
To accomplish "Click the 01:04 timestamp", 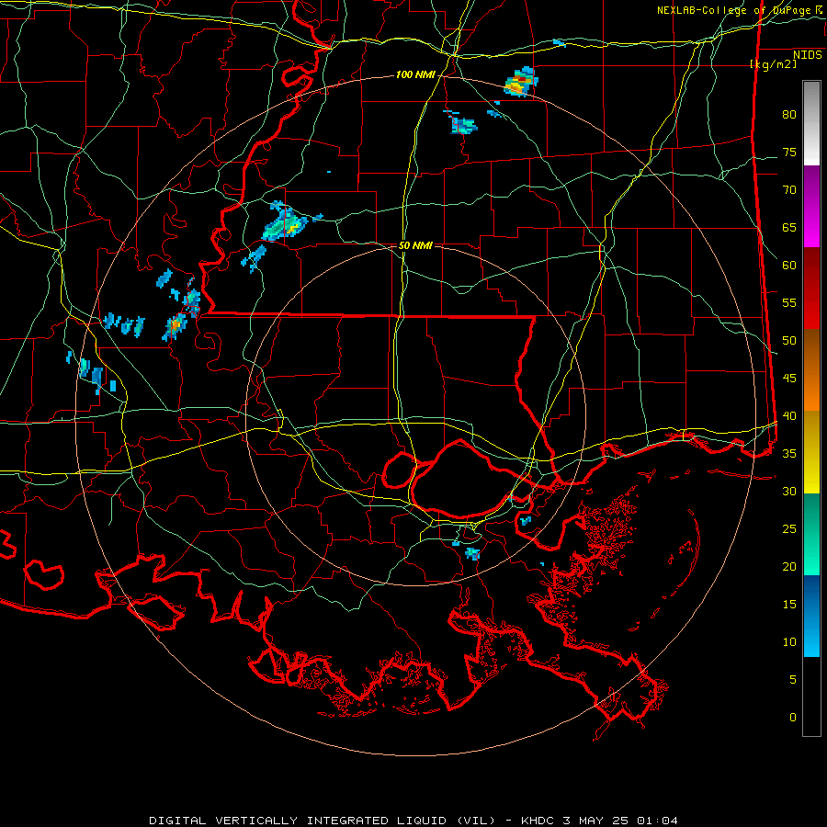I will (x=657, y=821).
